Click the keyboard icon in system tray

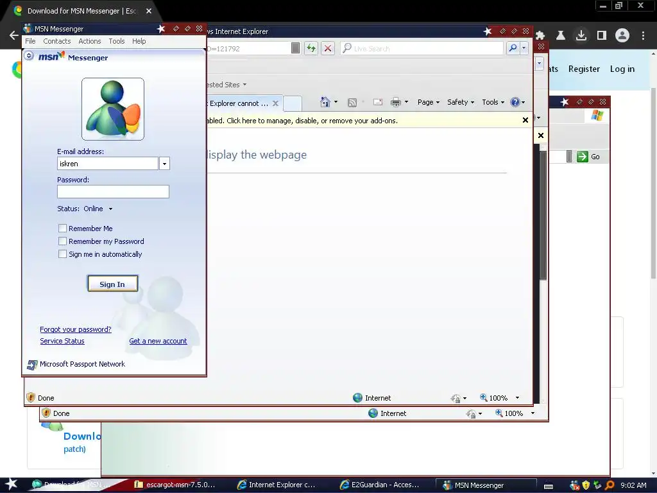coord(549,486)
